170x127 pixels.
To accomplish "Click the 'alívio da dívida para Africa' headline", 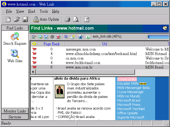I will click(x=77, y=79).
